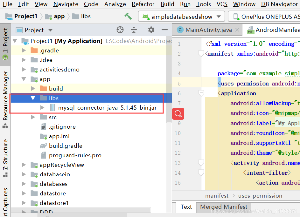Click the mysql-connector jar archive icon

tap(52, 108)
